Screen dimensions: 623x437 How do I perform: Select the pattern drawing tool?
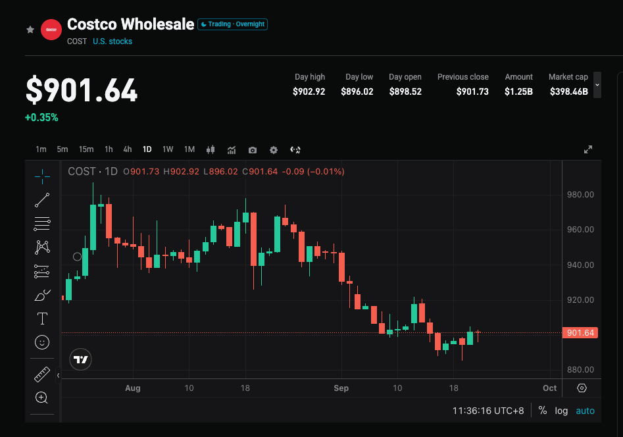click(42, 247)
